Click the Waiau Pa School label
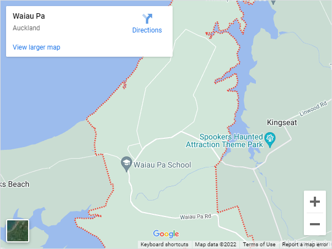The width and height of the screenshot is (332, 249). click(162, 165)
